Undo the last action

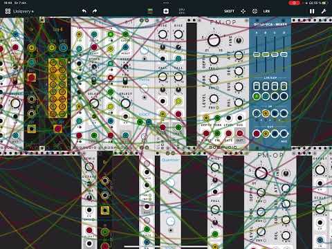[x=84, y=11]
